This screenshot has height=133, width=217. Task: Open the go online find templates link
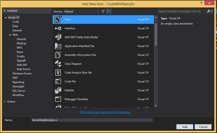point(105,112)
